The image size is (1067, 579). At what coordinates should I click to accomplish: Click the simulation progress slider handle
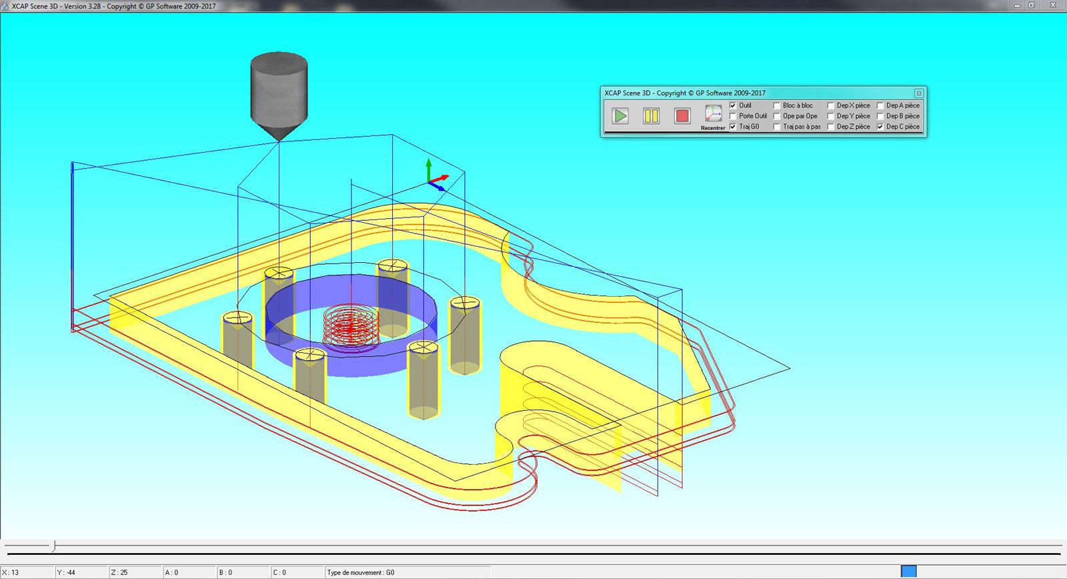coord(54,546)
